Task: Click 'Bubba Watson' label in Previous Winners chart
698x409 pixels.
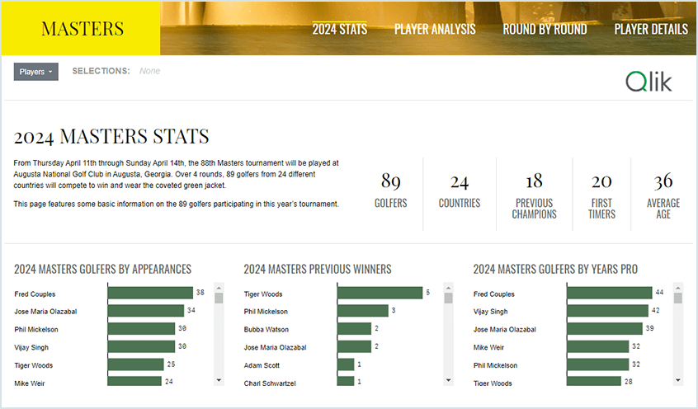Action: [266, 330]
